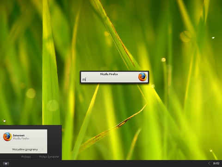Screen dimensions: 222x167
Task: Click an empty area of the dark taskbar
Action: tap(108, 163)
